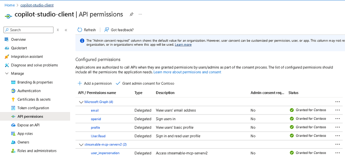Open more options for User.Read row
The height and width of the screenshot is (157, 345).
tap(337, 136)
